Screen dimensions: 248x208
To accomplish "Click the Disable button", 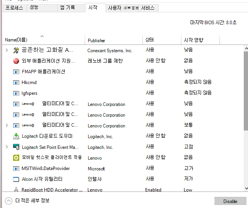I will coord(230,201).
